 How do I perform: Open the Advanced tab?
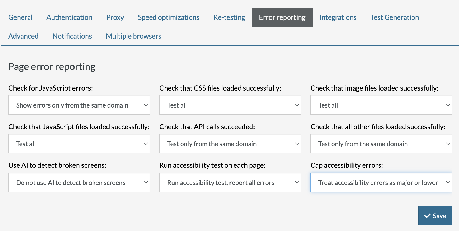[x=23, y=36]
